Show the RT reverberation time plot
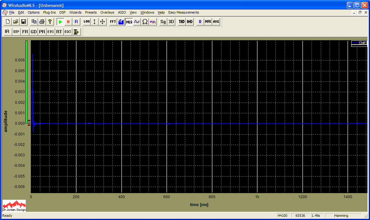370x220 pixels. [x=59, y=32]
